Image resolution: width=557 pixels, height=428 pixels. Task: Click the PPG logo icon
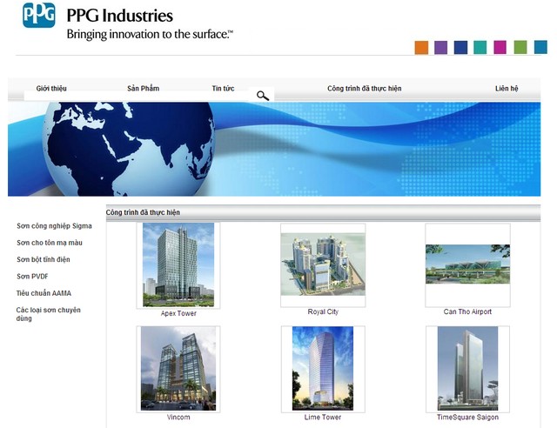coord(38,16)
